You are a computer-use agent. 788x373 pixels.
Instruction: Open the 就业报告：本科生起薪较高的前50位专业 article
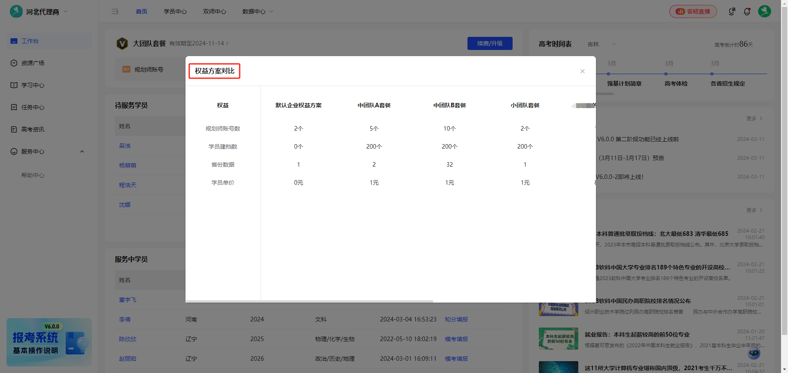pyautogui.click(x=637, y=335)
